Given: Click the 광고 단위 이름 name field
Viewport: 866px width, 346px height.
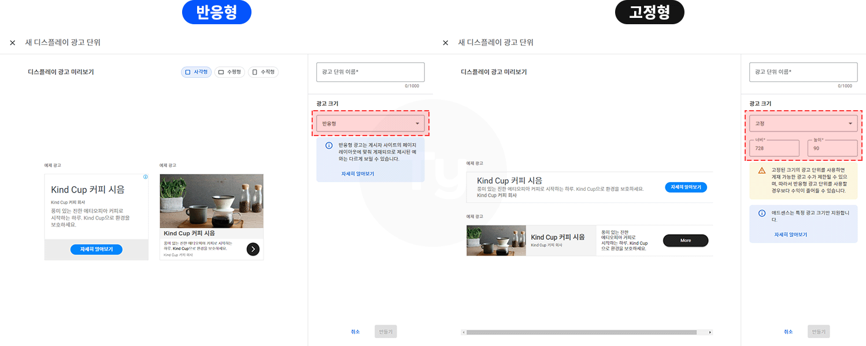Looking at the screenshot, I should (370, 72).
